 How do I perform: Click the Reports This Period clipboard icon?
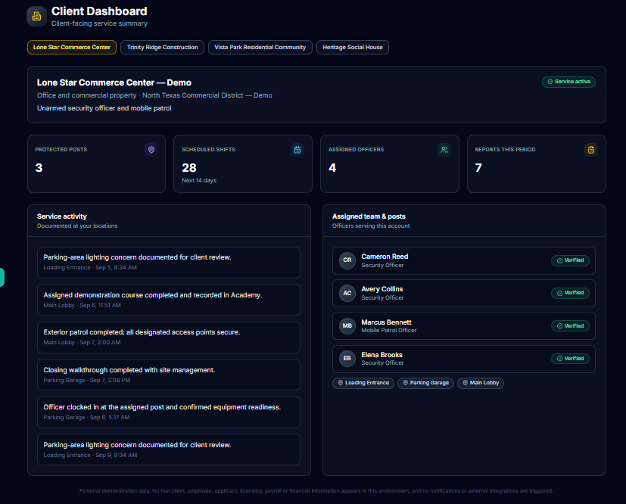591,150
